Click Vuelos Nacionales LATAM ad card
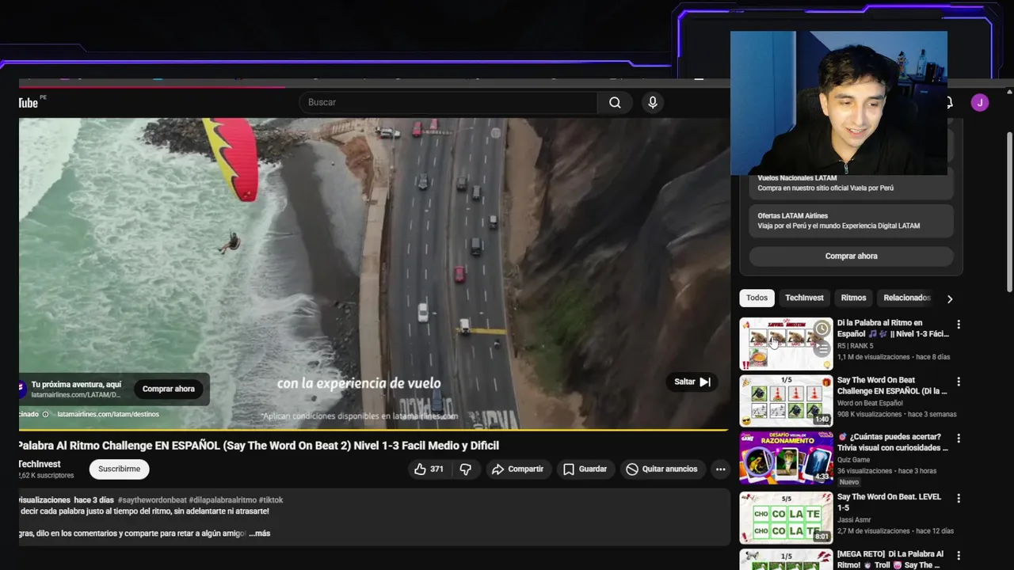 tap(851, 183)
